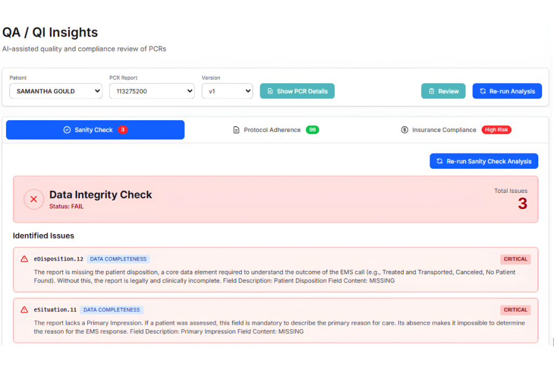This screenshot has height=370, width=554.
Task: Click the clipboard icon on Review button
Action: coord(431,91)
